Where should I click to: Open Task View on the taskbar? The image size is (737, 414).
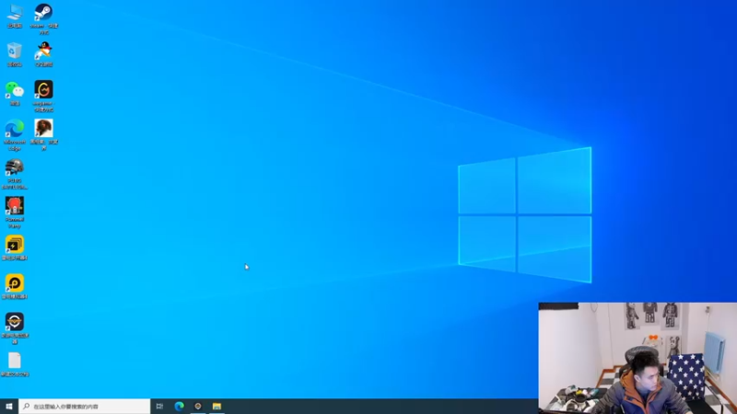pyautogui.click(x=159, y=407)
